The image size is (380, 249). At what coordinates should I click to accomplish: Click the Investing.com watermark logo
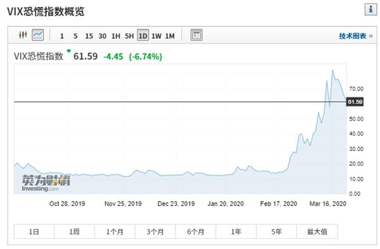[46, 183]
